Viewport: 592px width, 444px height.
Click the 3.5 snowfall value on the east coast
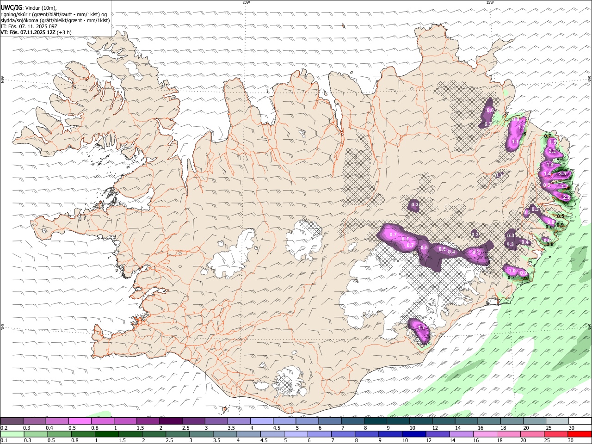(562, 174)
